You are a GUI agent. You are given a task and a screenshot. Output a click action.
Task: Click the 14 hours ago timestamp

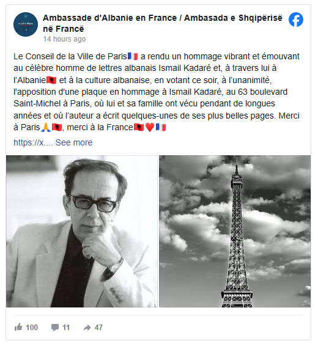64,39
